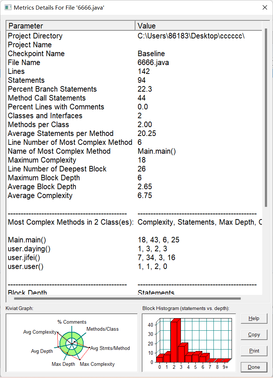Click the Avg Stmts/Method label on Kiviat graph
This screenshot has height=378, width=273.
110,348
